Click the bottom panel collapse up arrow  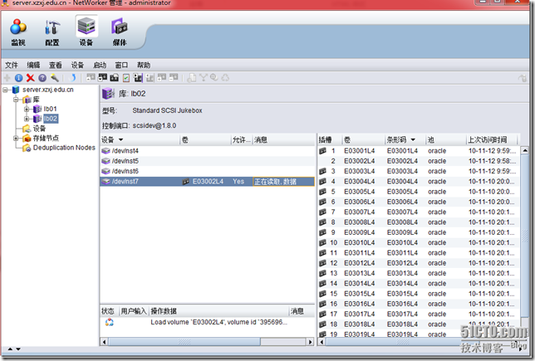coord(10,349)
